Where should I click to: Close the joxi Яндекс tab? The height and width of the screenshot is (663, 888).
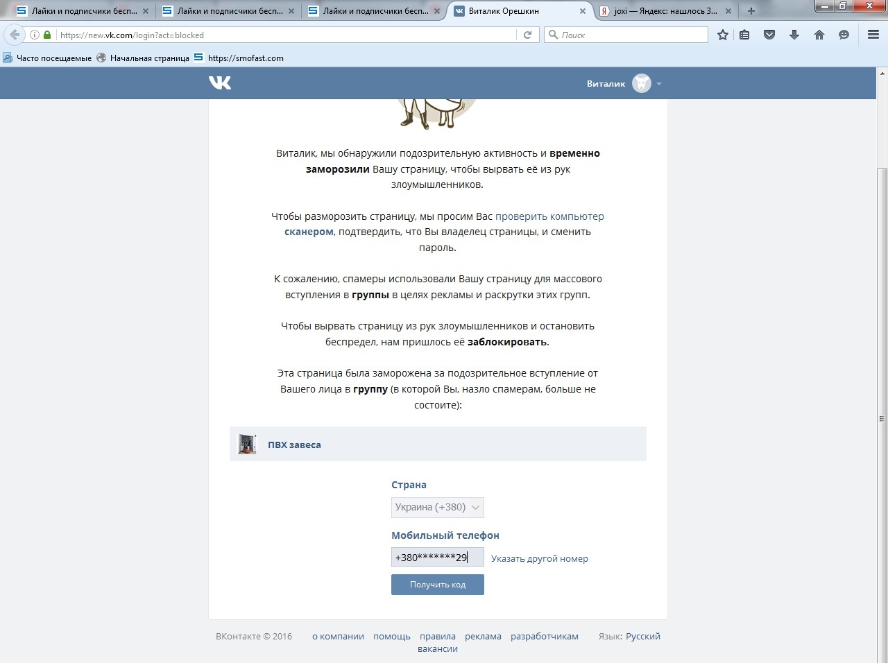[728, 11]
